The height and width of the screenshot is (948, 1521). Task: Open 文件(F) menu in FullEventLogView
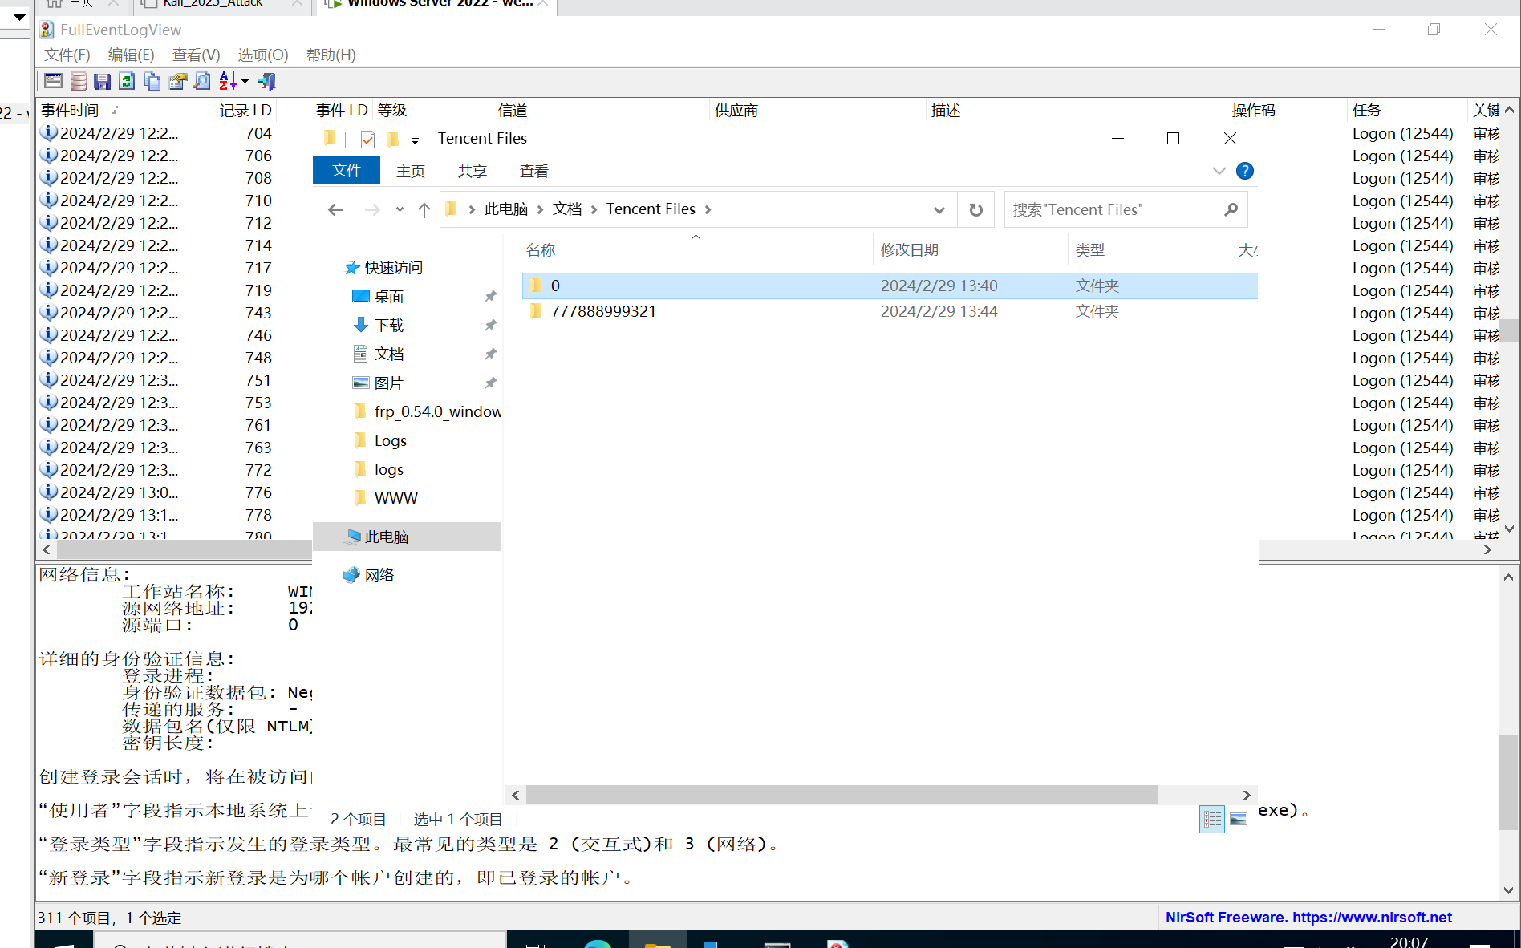(67, 55)
